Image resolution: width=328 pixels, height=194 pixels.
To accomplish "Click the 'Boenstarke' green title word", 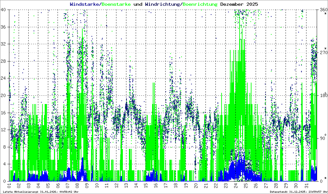I will point(116,4).
